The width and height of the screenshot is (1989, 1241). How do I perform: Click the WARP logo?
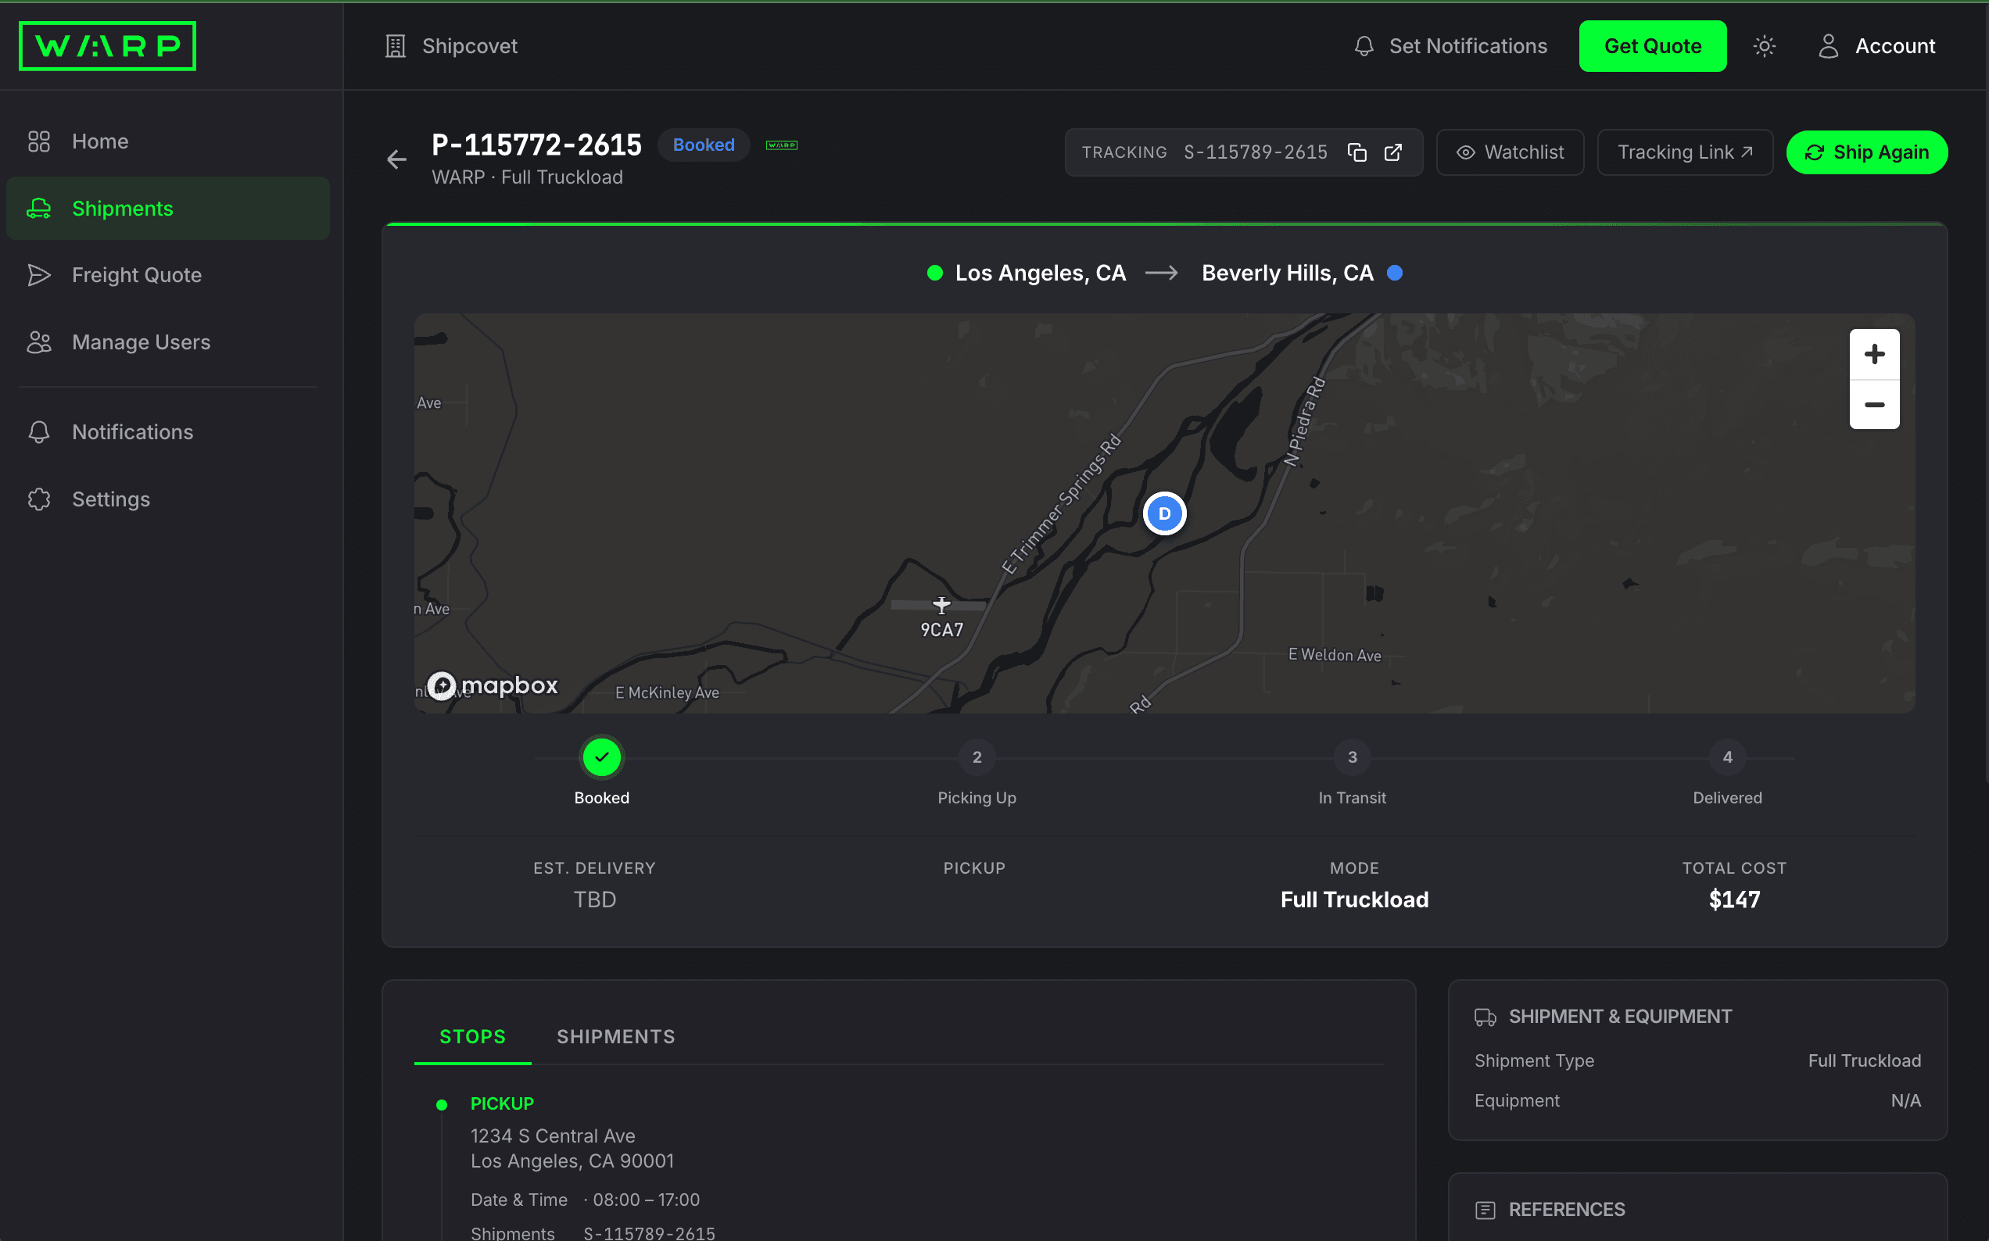point(106,46)
